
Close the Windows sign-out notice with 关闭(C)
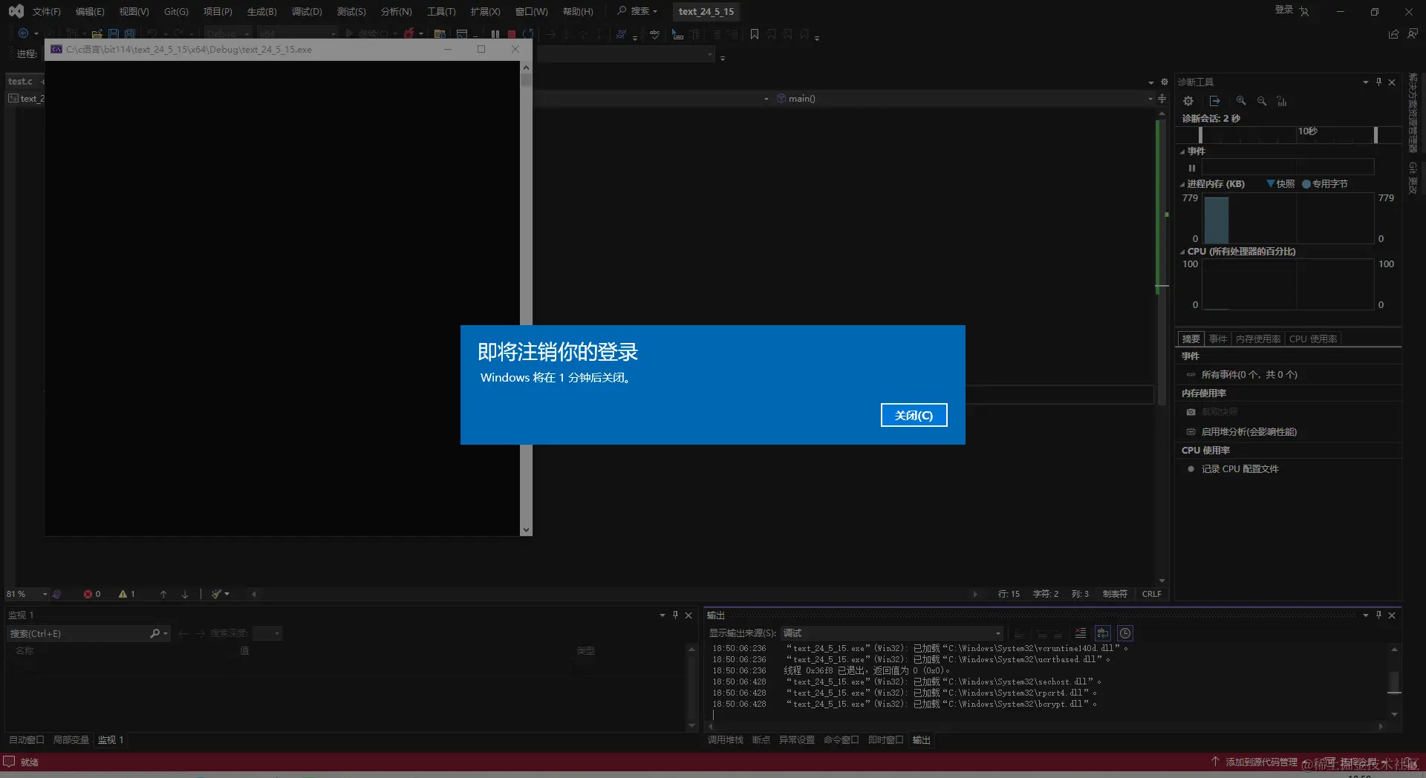click(x=914, y=415)
